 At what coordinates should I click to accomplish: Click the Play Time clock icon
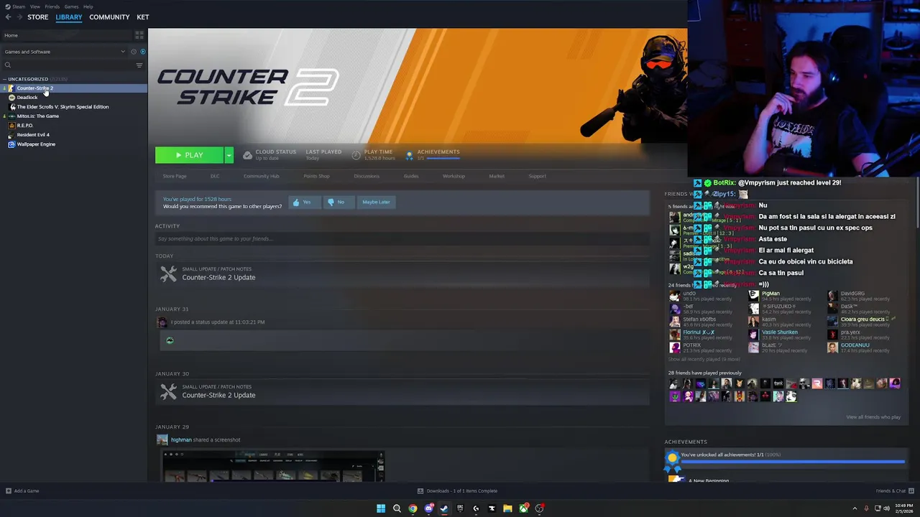tap(356, 155)
